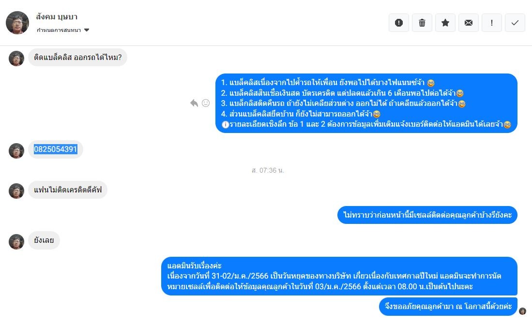The height and width of the screenshot is (324, 532).
Task: Click avatar next to ติดแบล็คลิส message
Action: pos(16,59)
